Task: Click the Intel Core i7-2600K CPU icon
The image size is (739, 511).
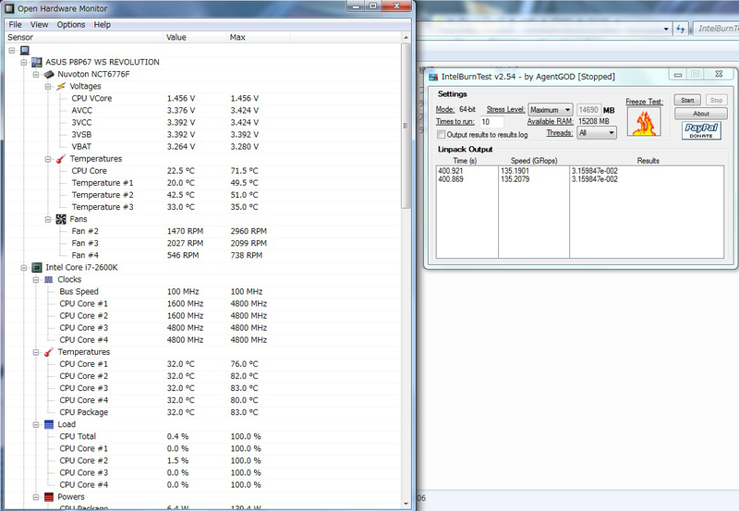Action: [x=36, y=268]
